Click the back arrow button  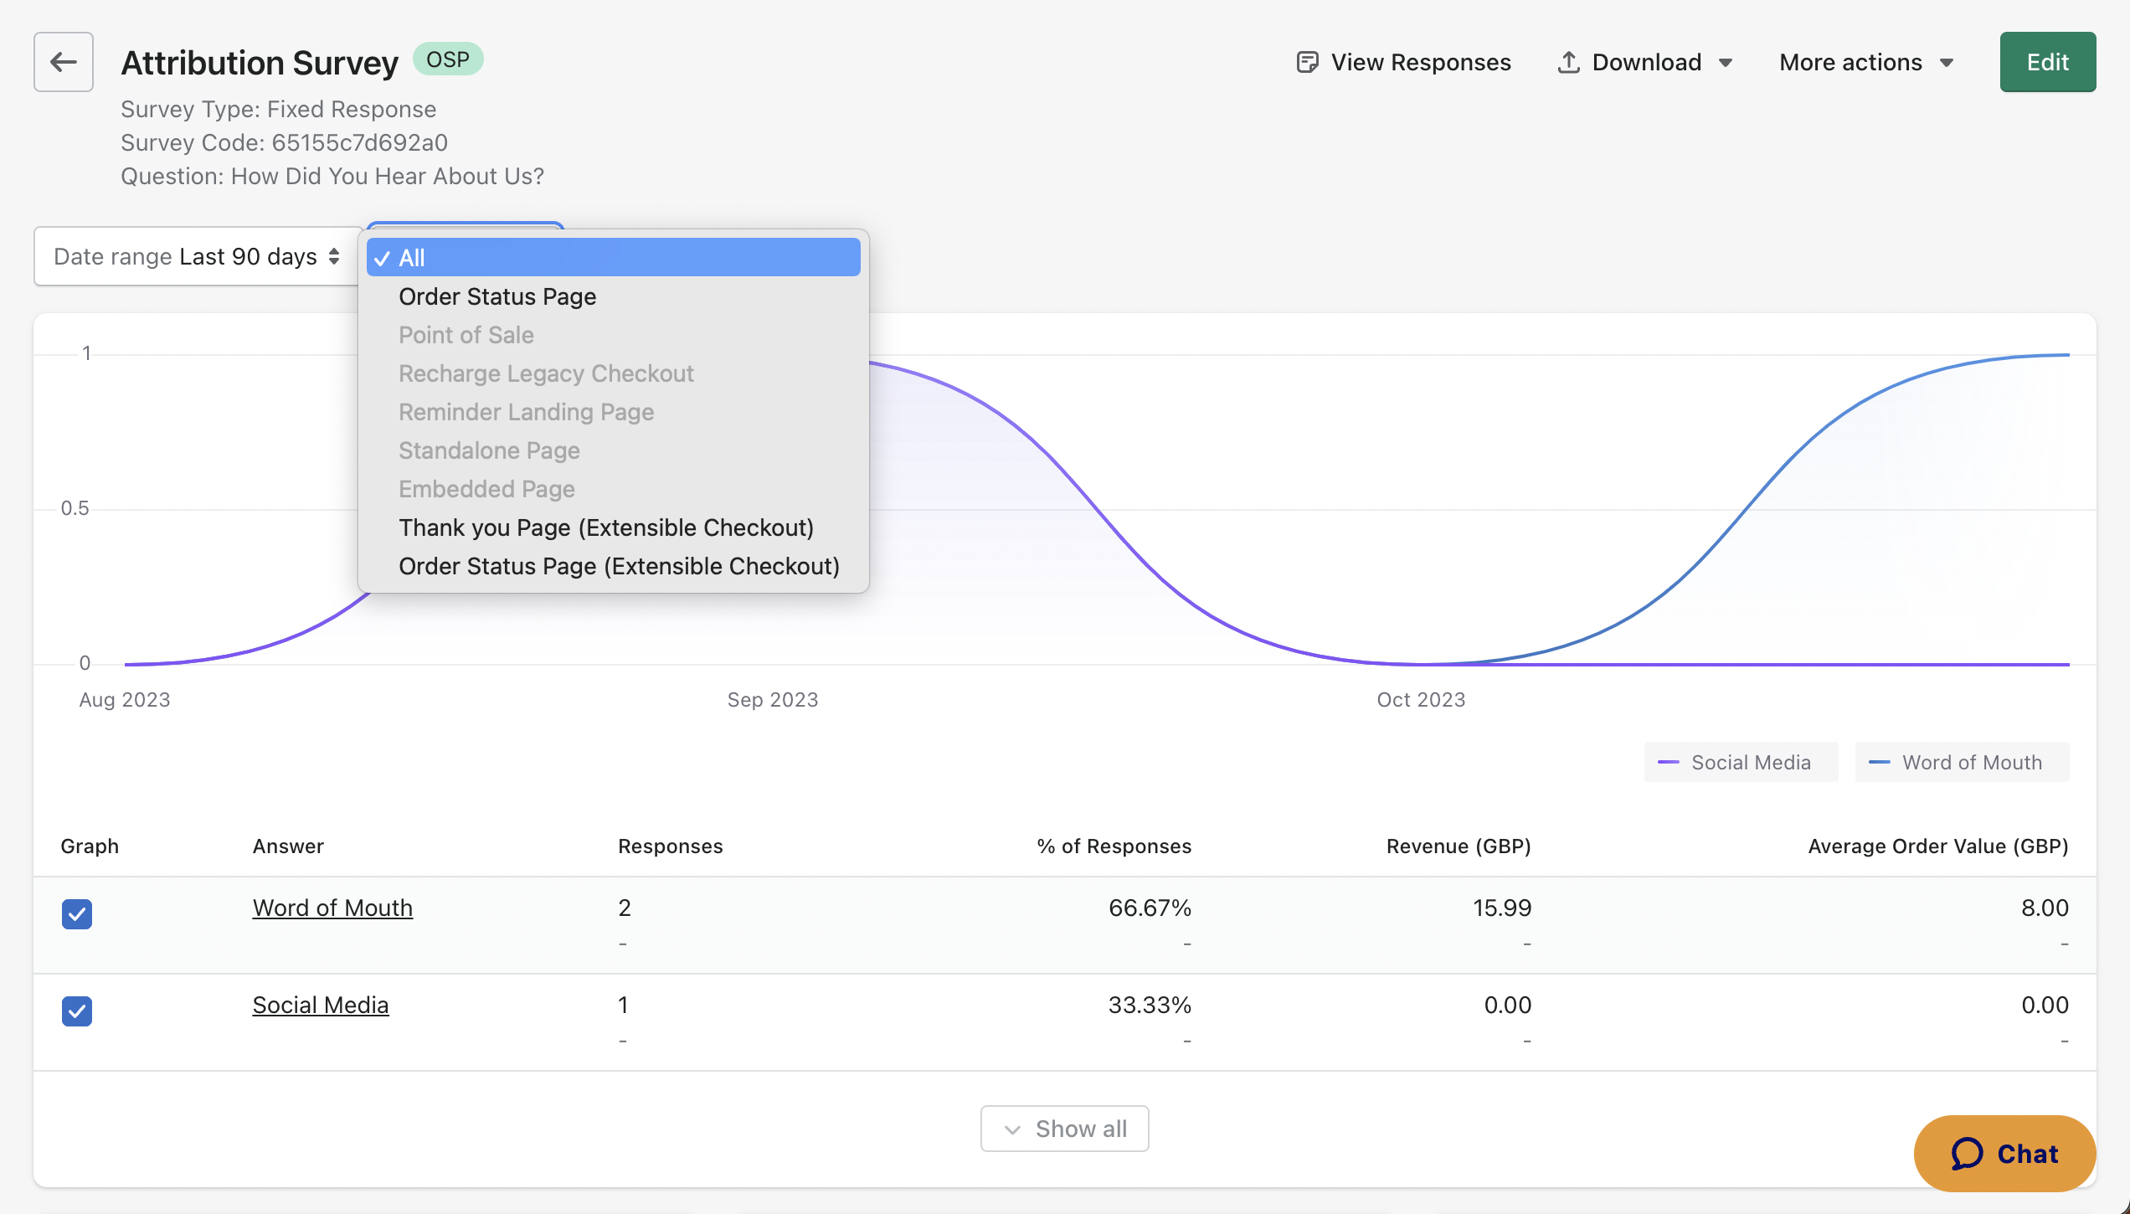point(64,62)
